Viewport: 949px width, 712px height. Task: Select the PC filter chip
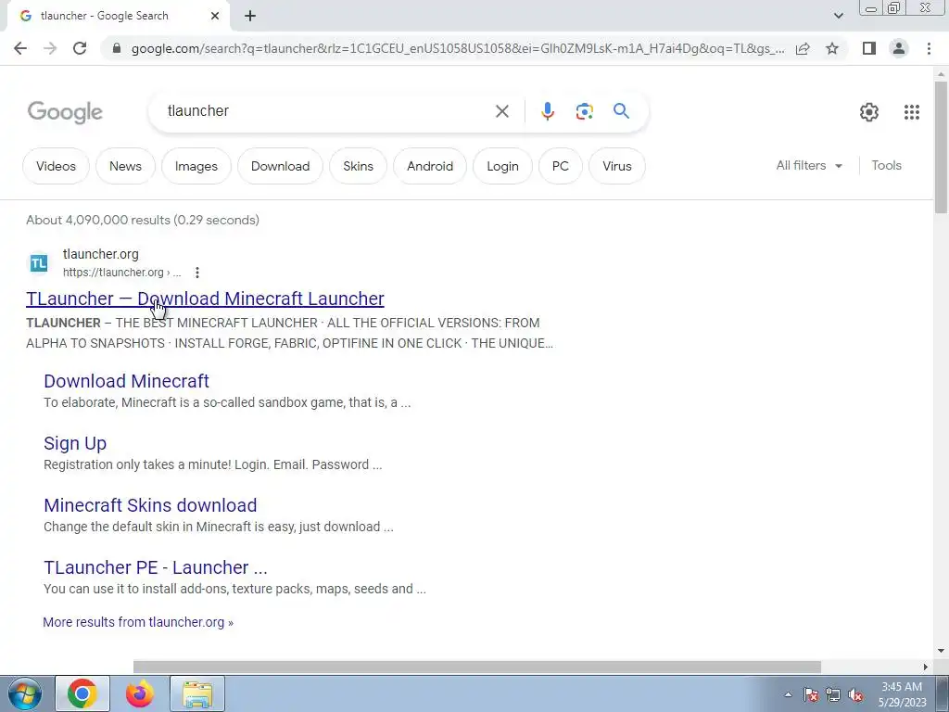(561, 166)
